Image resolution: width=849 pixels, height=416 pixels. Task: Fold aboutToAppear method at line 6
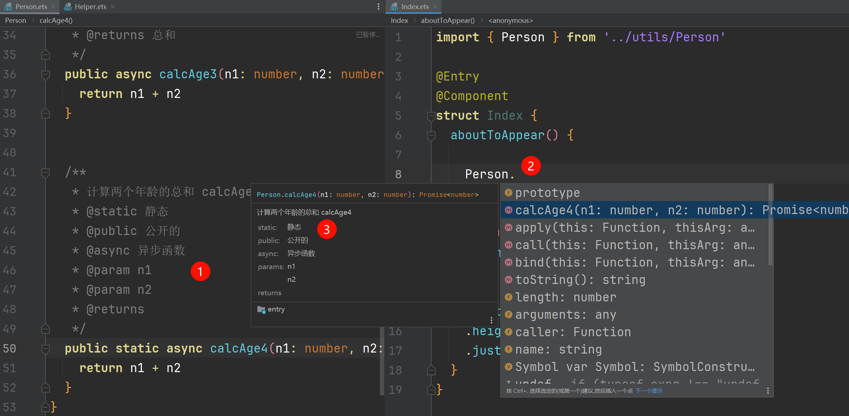(431, 136)
